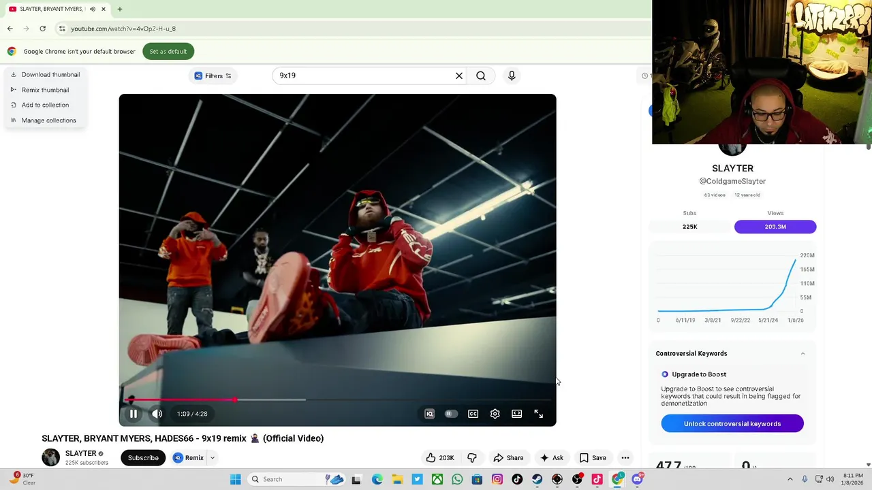Open the more actions ellipsis menu
The image size is (872, 490).
click(625, 458)
